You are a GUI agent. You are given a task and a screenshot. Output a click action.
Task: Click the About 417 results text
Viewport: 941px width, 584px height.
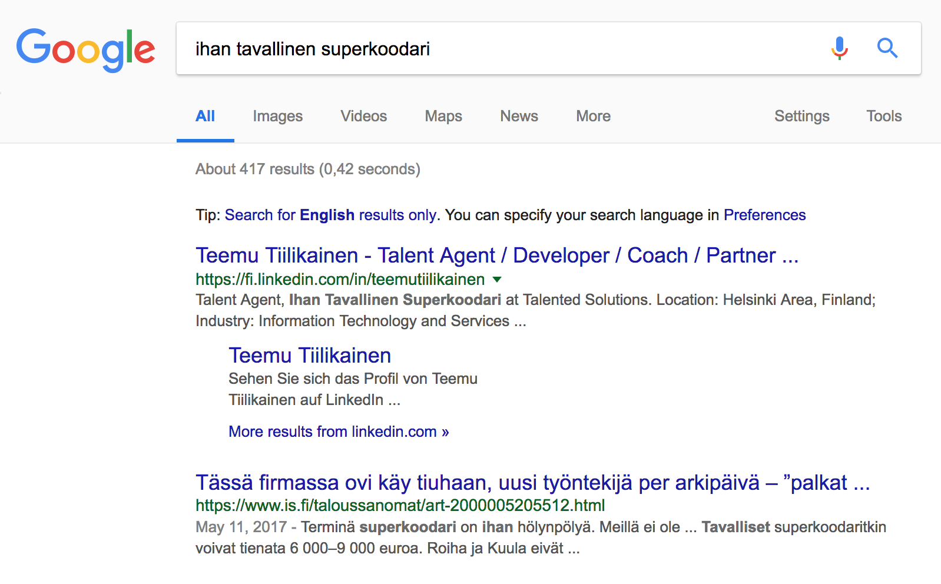point(308,169)
